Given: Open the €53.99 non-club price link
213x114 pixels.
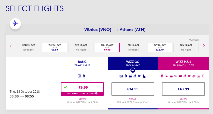Looking at the screenshot, I should pos(183,99).
